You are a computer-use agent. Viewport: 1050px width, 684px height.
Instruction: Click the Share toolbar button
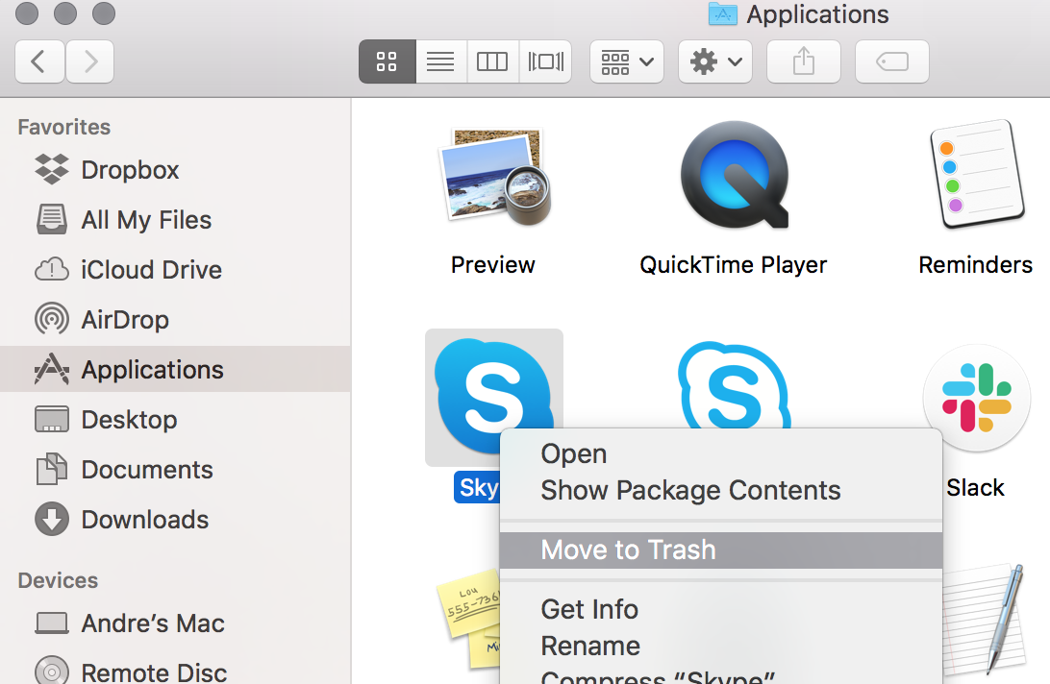[804, 61]
